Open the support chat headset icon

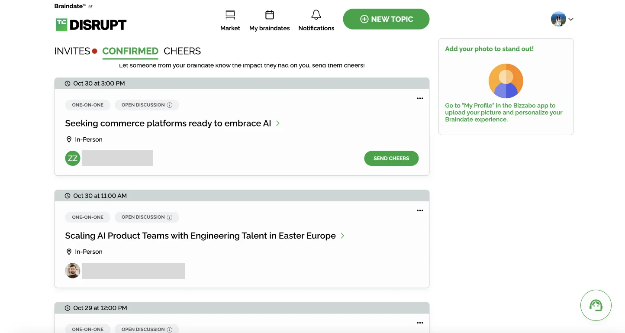[x=596, y=305]
